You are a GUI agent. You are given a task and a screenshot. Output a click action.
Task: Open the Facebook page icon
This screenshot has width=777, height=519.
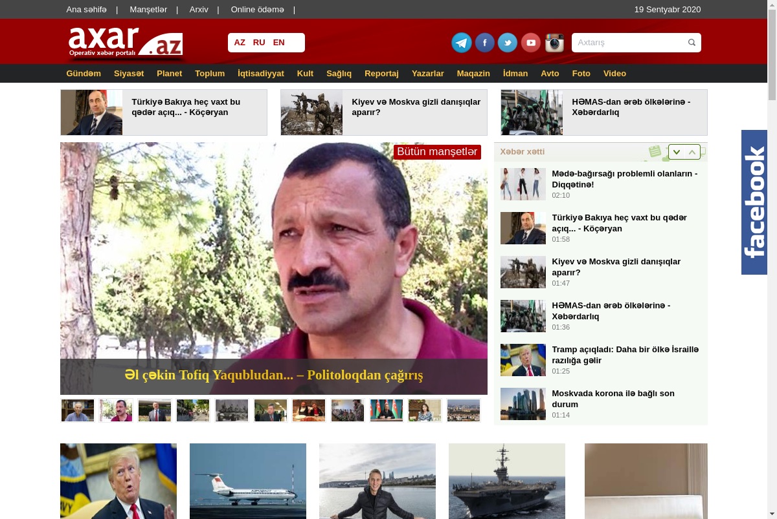485,43
